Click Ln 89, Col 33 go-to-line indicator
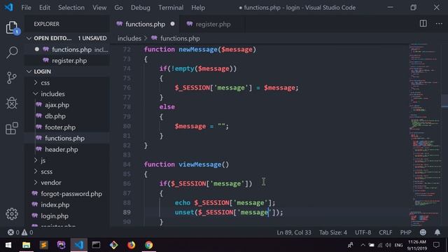This screenshot has height=252, width=448. point(294,232)
